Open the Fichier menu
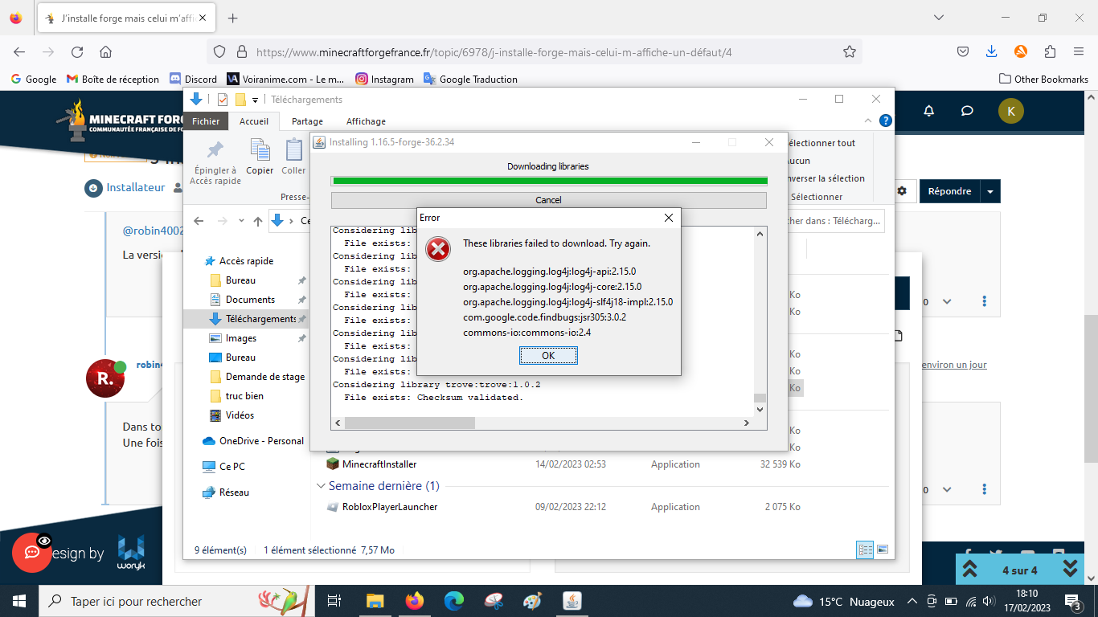The width and height of the screenshot is (1098, 617). pyautogui.click(x=206, y=121)
